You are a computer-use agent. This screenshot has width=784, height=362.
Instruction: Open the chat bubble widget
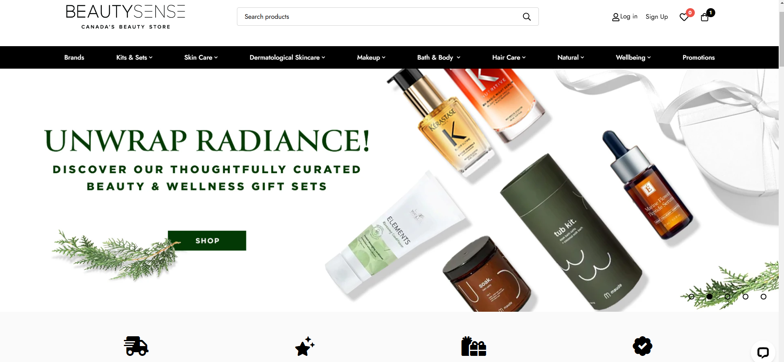[x=763, y=352]
